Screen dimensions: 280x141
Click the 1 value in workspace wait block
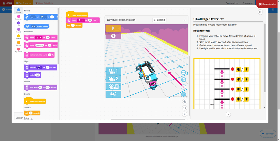tap(73, 25)
